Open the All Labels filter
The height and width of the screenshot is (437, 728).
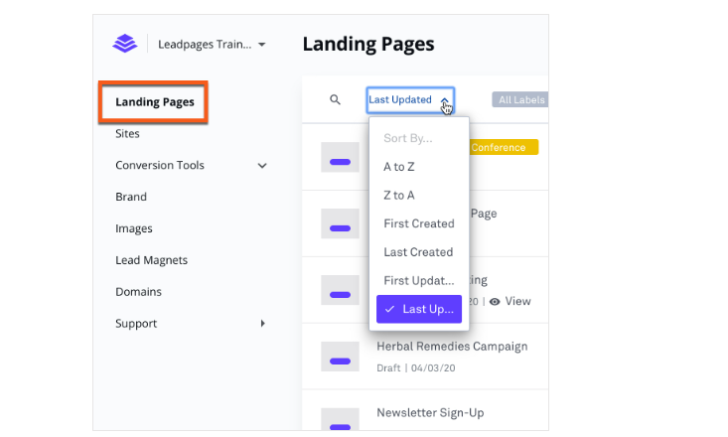520,100
